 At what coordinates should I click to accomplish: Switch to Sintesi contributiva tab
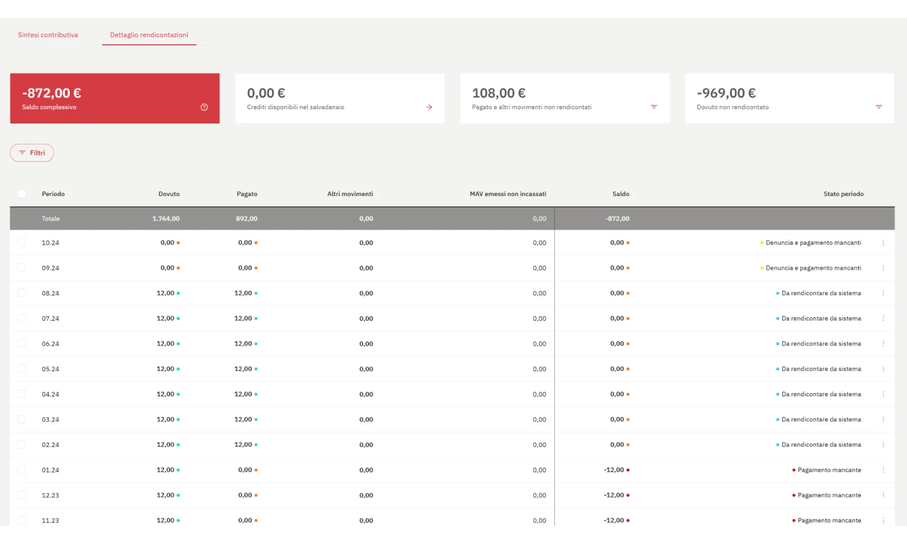48,35
